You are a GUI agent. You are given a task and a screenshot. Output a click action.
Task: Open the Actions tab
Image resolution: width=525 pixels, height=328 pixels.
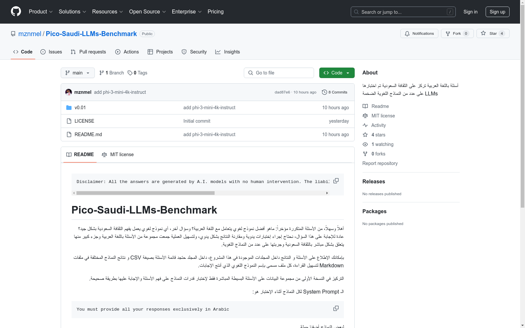(127, 52)
